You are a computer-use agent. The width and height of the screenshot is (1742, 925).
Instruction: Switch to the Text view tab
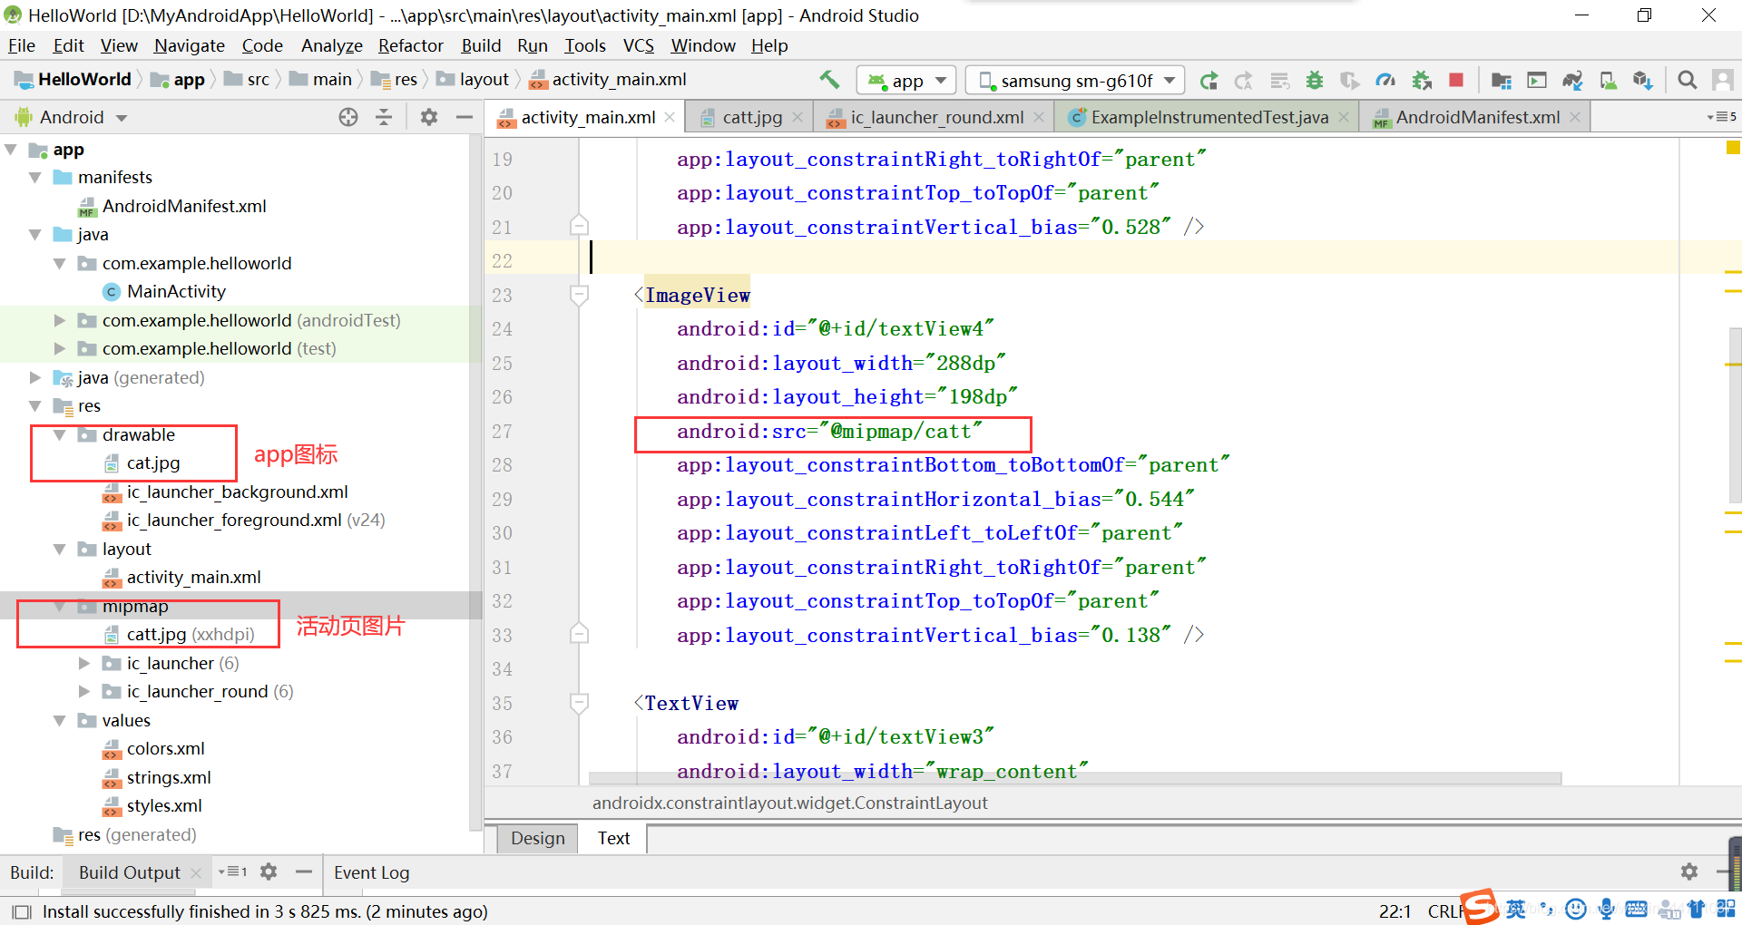(613, 838)
